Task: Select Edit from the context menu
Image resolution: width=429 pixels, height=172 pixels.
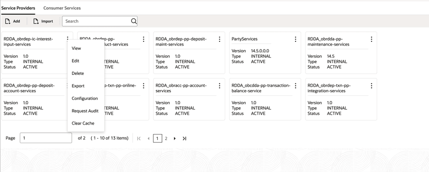Action: 76,61
